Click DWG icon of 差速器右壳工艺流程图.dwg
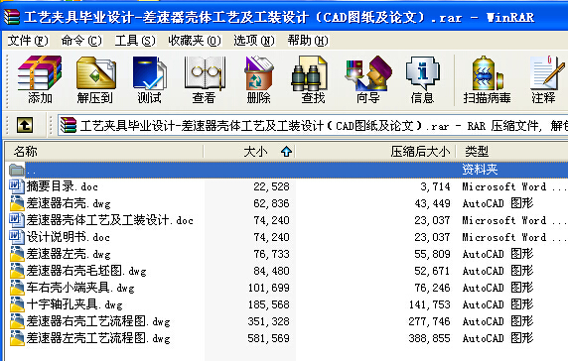This screenshot has height=361, width=568. tap(17, 321)
